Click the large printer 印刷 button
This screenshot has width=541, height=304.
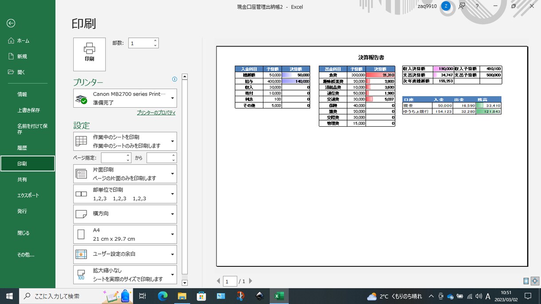point(90,54)
